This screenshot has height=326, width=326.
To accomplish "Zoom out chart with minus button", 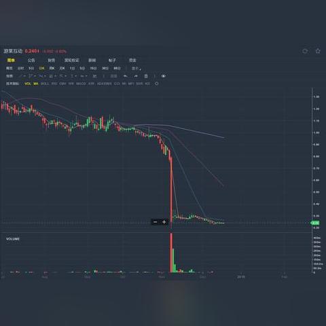I will click(x=156, y=222).
